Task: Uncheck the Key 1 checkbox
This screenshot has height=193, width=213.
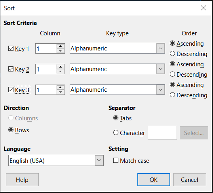Action: tap(11, 48)
